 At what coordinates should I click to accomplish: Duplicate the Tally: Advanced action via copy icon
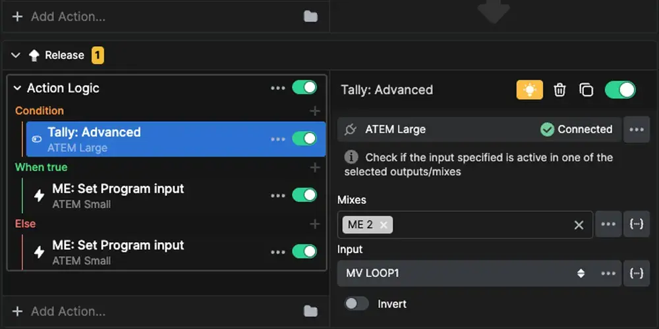click(x=586, y=90)
